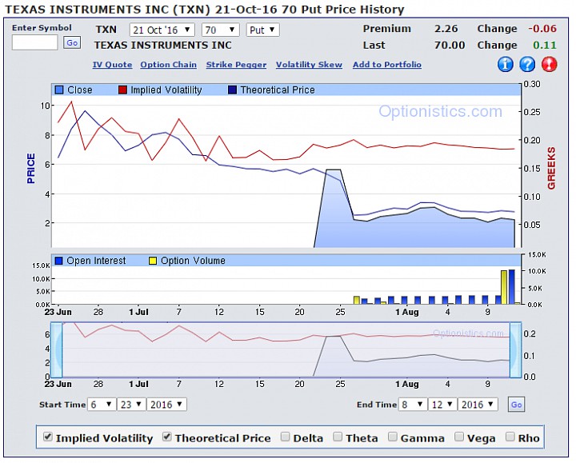
Task: Click the tall blue open interest bar
Action: tap(511, 287)
